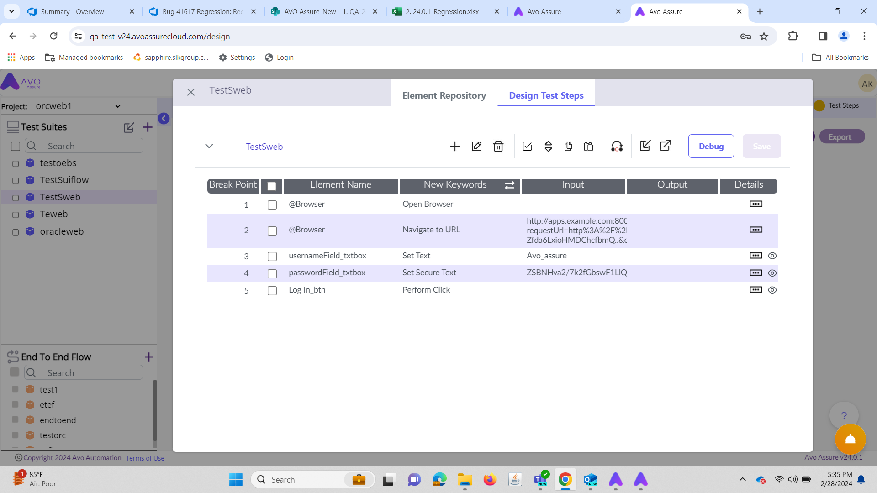The height and width of the screenshot is (493, 877).
Task: Select the TestSweb suite checkbox in sidebar
Action: click(x=15, y=197)
